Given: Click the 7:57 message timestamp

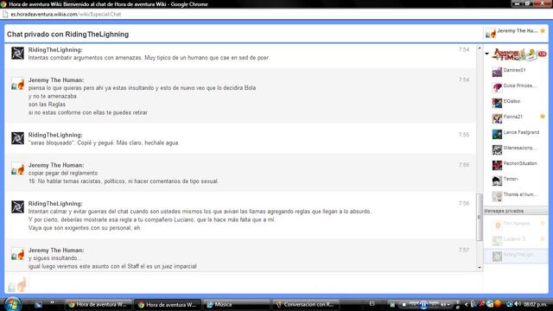Looking at the screenshot, I should click(464, 250).
